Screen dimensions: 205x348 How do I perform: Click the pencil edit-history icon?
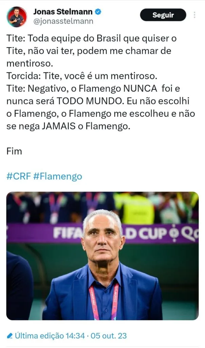(x=10, y=336)
